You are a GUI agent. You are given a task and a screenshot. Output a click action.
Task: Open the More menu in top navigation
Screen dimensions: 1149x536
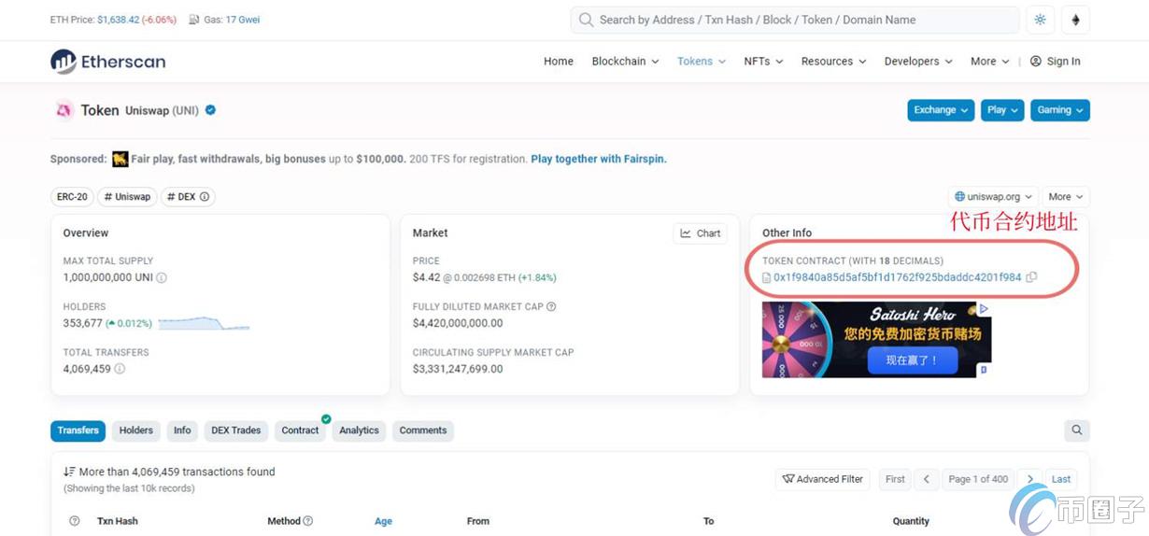989,62
